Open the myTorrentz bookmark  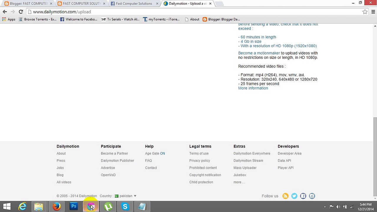tap(161, 19)
